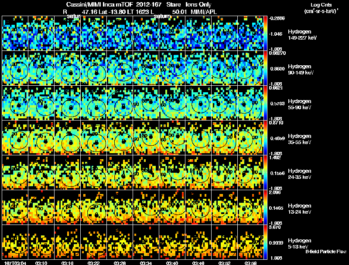This screenshot has width=349, height=265.
Task: Click the '0.1556' color scale value
Action: [x=277, y=173]
